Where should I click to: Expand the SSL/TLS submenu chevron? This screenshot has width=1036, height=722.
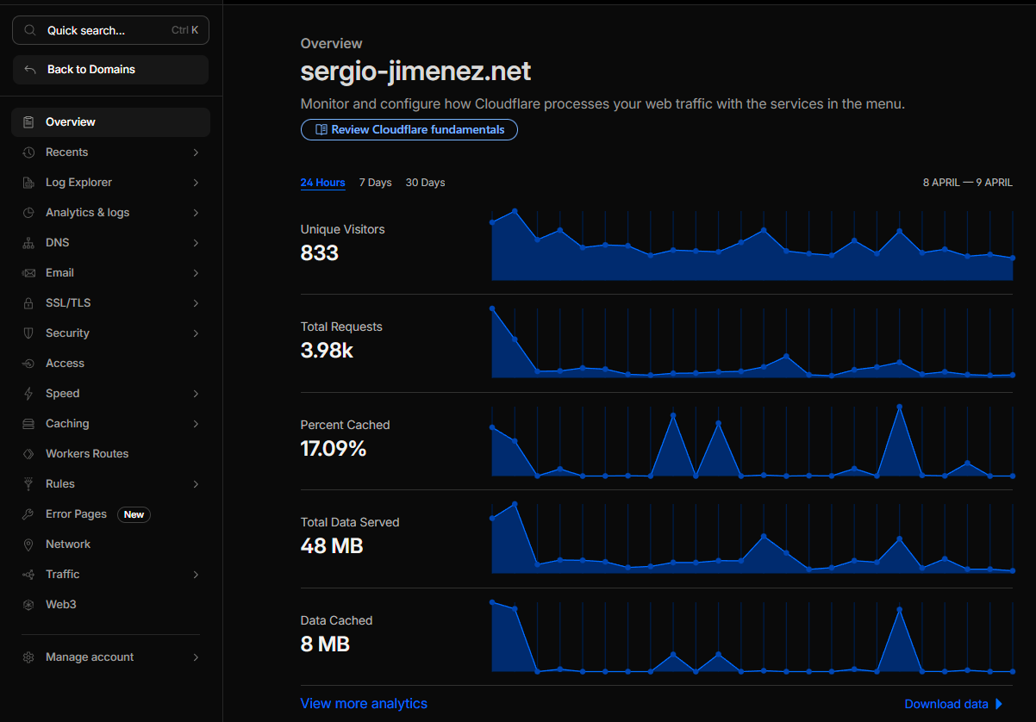click(196, 303)
